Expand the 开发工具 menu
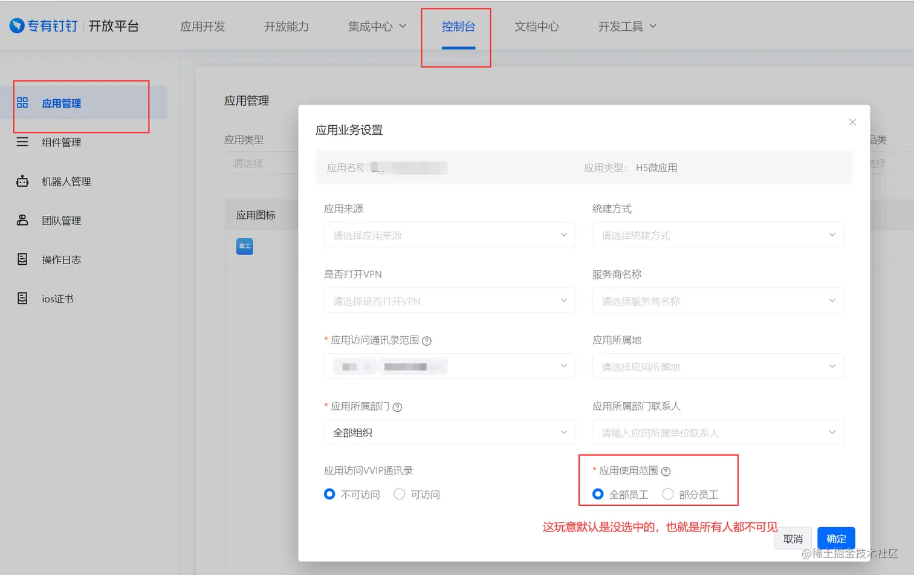This screenshot has width=914, height=575. tap(627, 26)
